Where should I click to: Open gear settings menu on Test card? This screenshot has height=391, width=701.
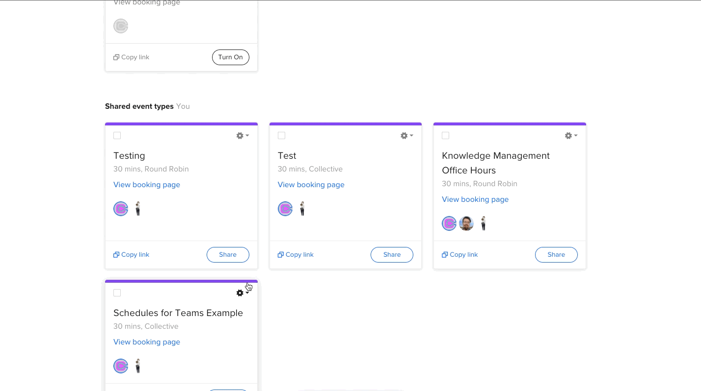pos(406,136)
